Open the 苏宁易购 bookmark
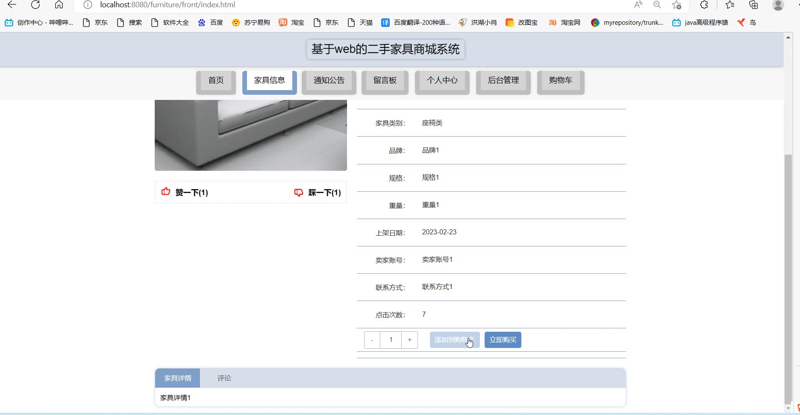Image resolution: width=800 pixels, height=415 pixels. click(x=251, y=23)
